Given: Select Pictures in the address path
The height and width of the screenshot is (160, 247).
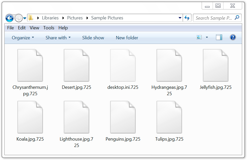Looking at the screenshot, I should tap(75, 18).
